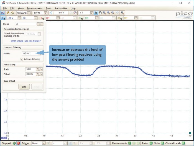194x146 pixels.
Task: Open the File menu
Action: [5, 8]
